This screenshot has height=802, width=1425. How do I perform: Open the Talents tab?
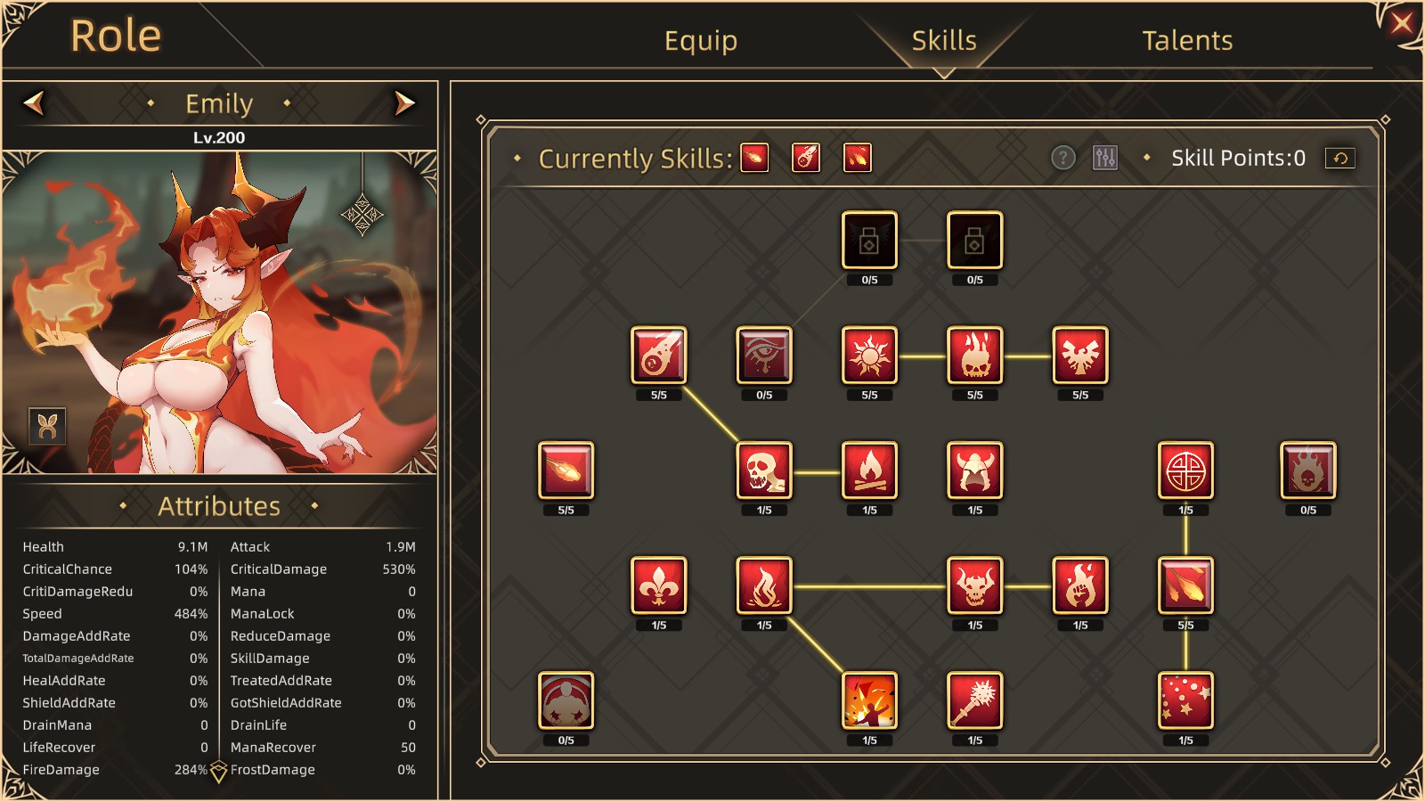pos(1187,40)
